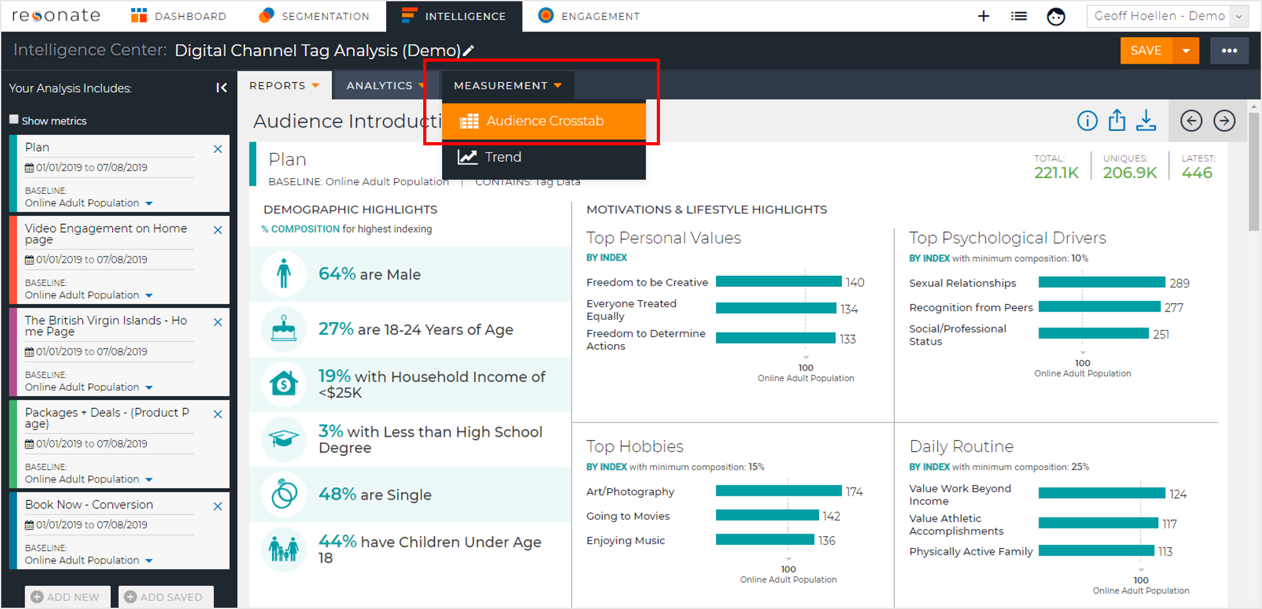This screenshot has height=609, width=1262.
Task: Click the ADD NEW button
Action: [x=67, y=596]
